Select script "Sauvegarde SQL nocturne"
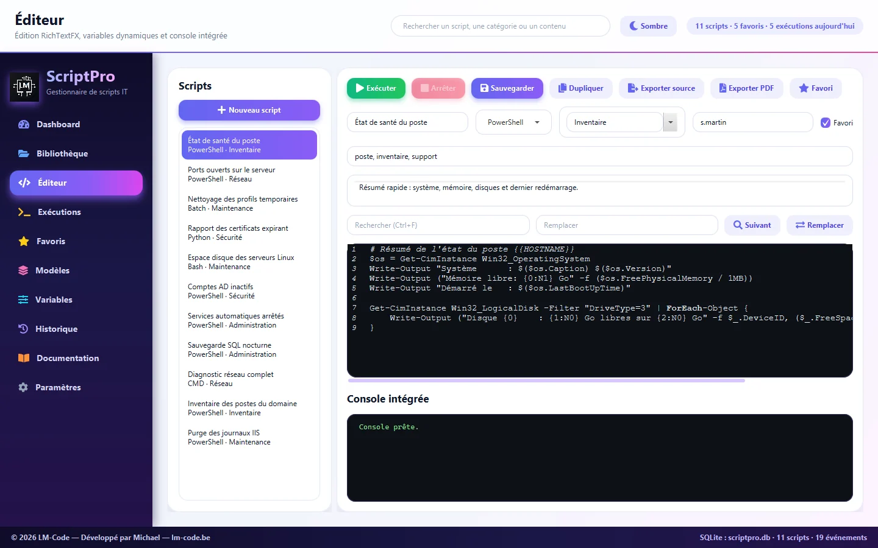This screenshot has width=878, height=548. (x=249, y=350)
